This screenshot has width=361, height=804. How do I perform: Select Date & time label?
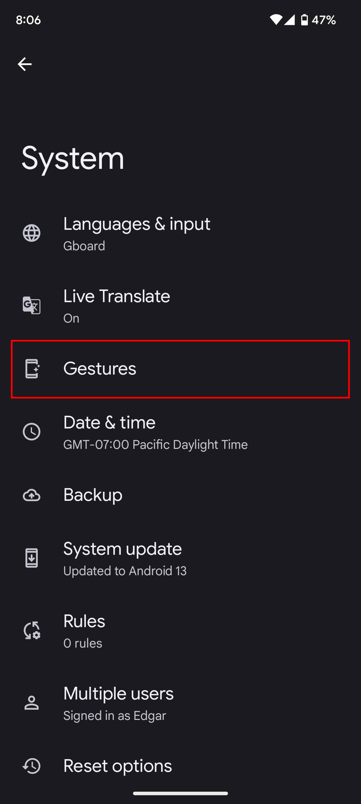109,423
